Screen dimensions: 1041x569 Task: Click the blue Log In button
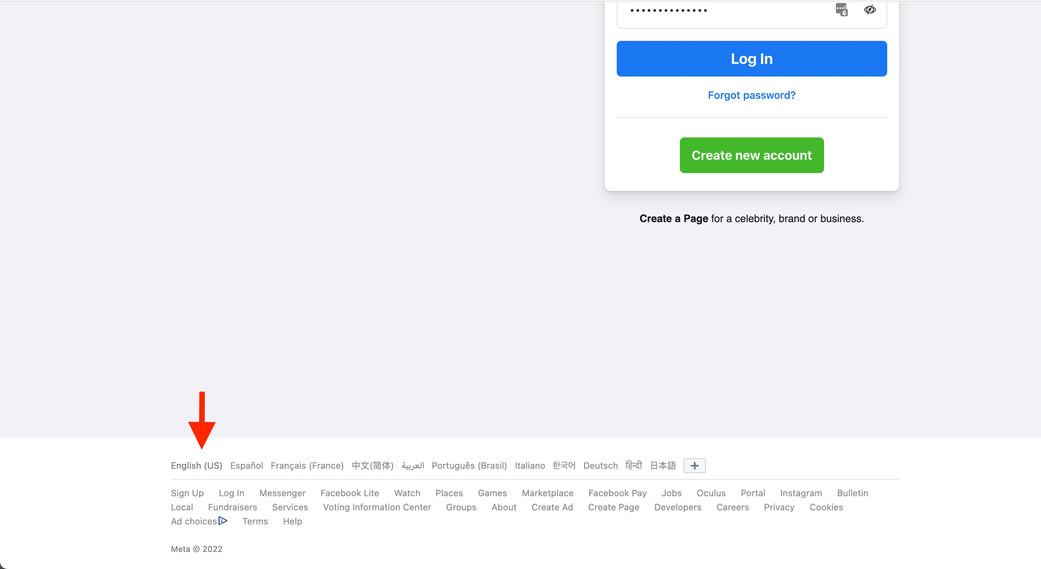click(x=751, y=59)
